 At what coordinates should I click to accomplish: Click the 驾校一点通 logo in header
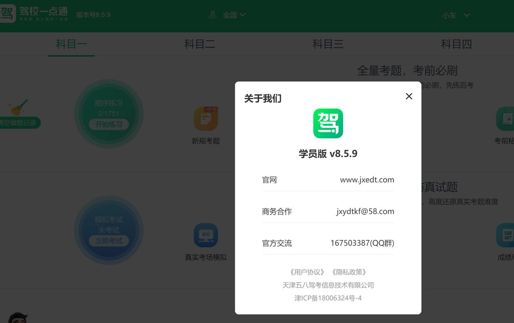(34, 14)
